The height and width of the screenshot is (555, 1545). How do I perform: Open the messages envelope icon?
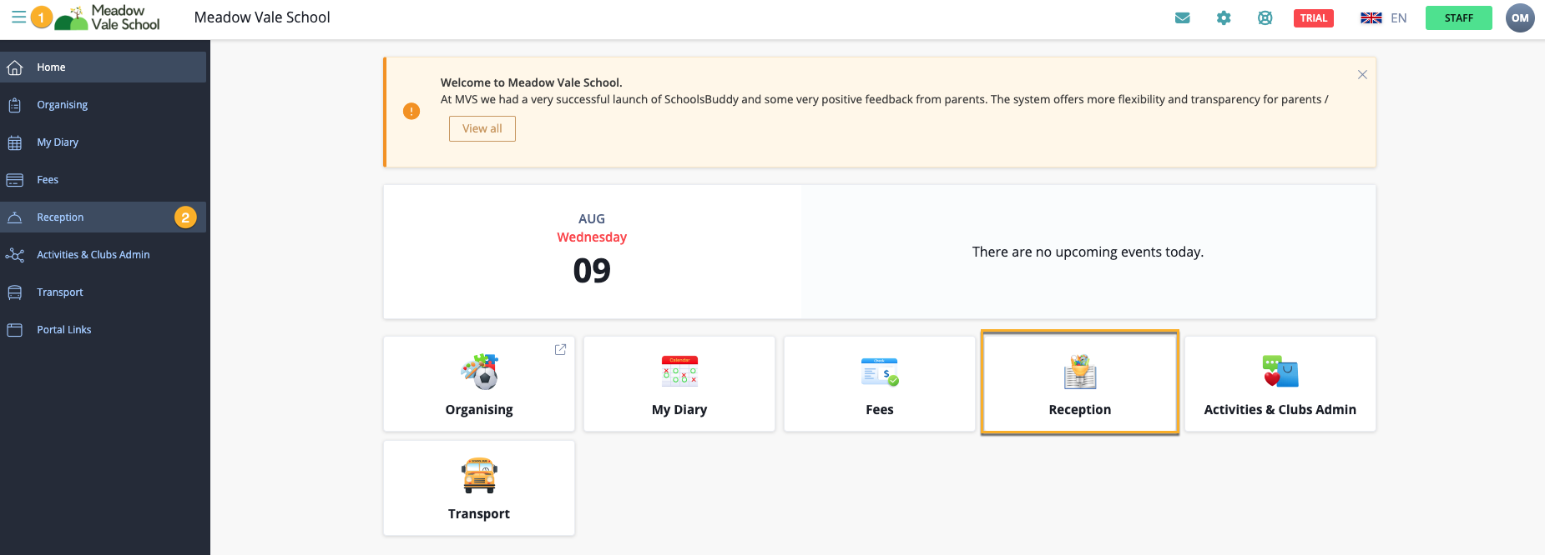[x=1182, y=17]
